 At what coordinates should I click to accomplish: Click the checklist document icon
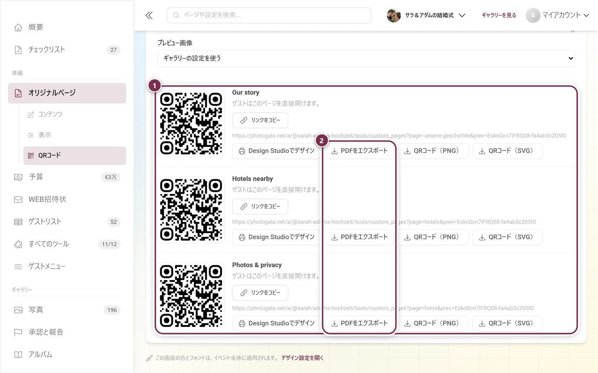18,50
